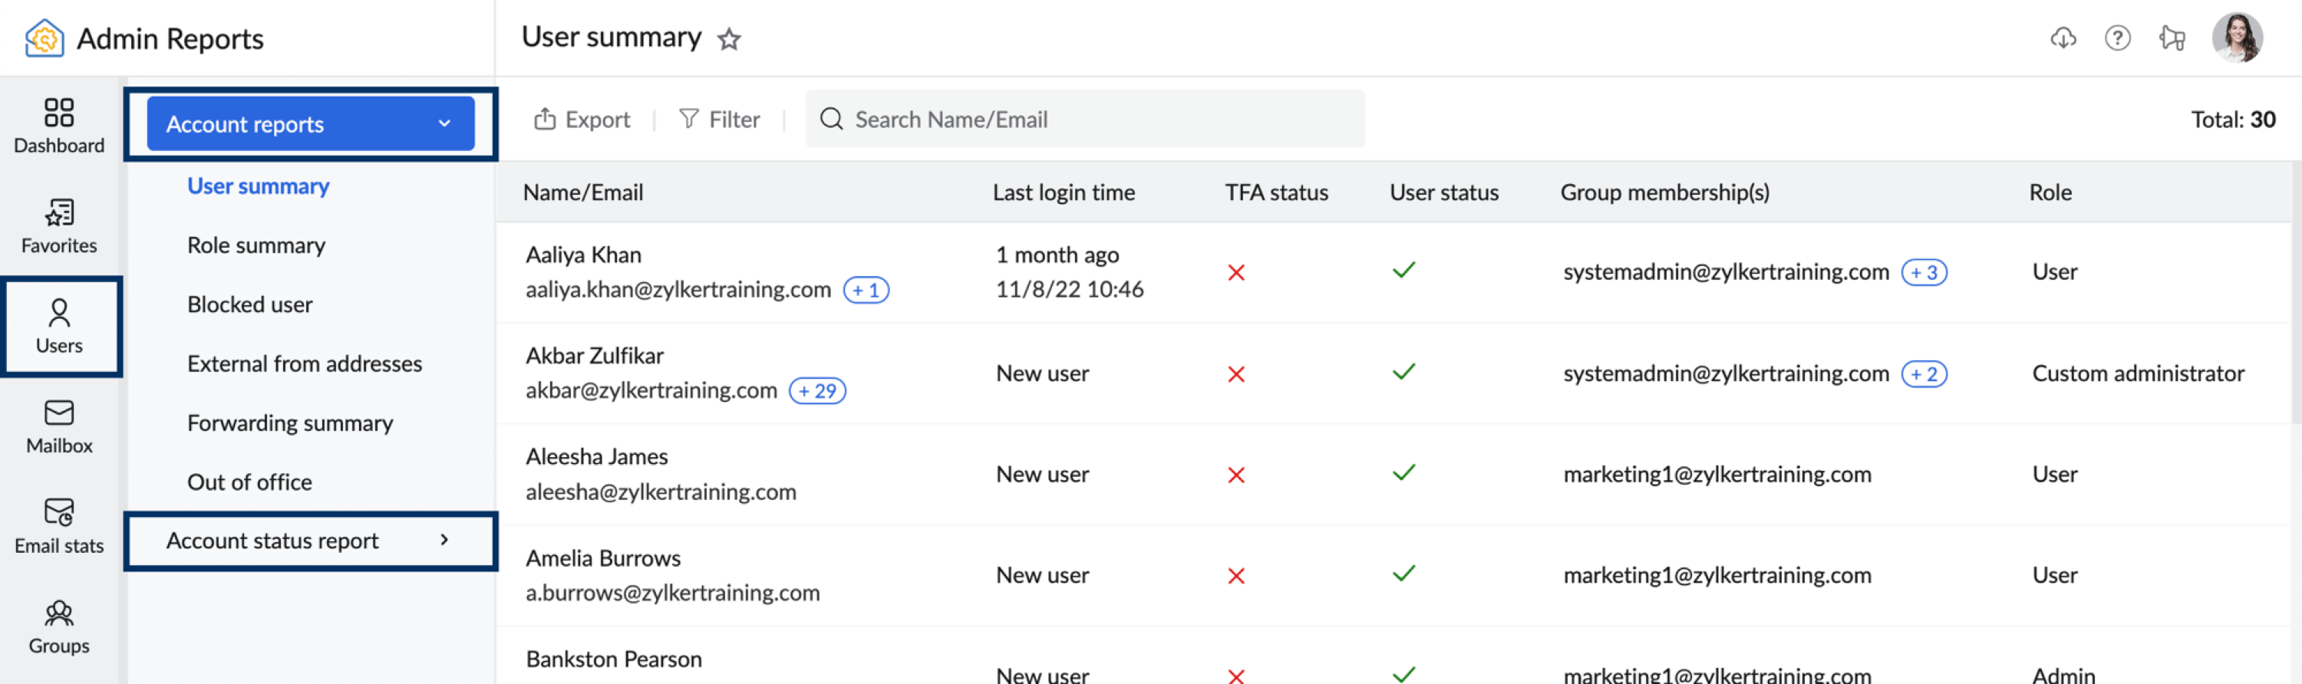This screenshot has width=2302, height=684.
Task: Click the Search Name/Email field
Action: tap(1085, 119)
